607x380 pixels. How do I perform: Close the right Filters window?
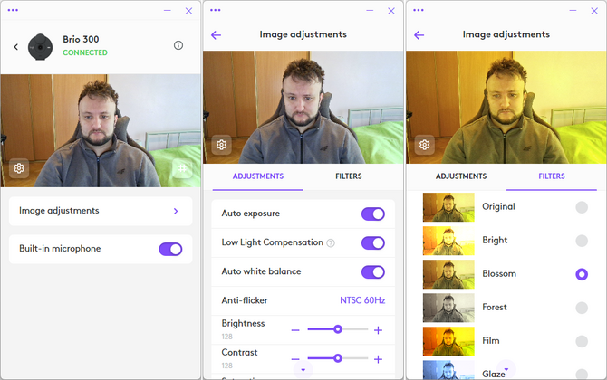(594, 11)
